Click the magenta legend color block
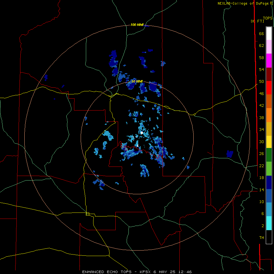The image size is (274, 274). pos(269,61)
